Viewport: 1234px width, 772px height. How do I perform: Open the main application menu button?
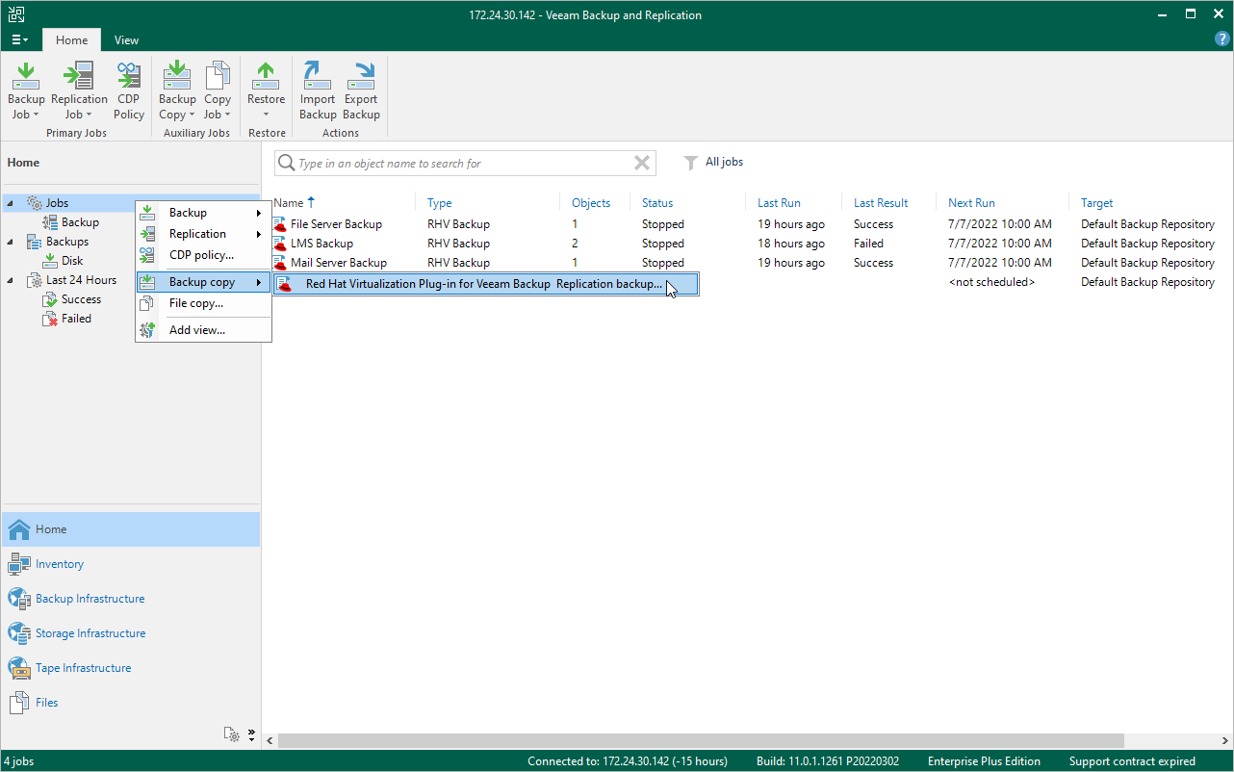click(x=20, y=39)
